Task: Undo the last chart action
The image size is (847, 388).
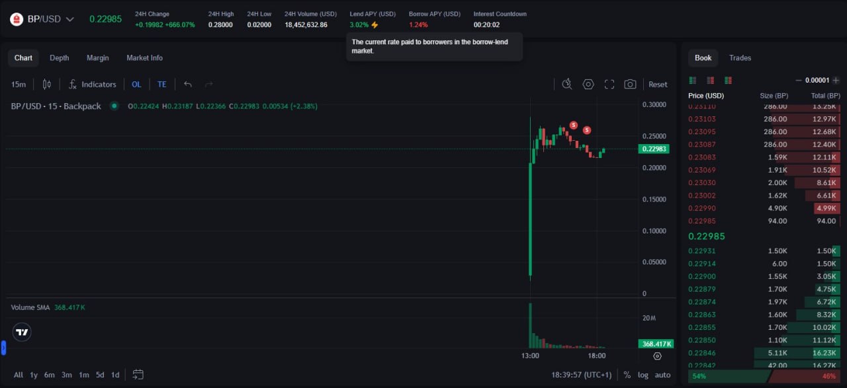Action: coord(188,85)
